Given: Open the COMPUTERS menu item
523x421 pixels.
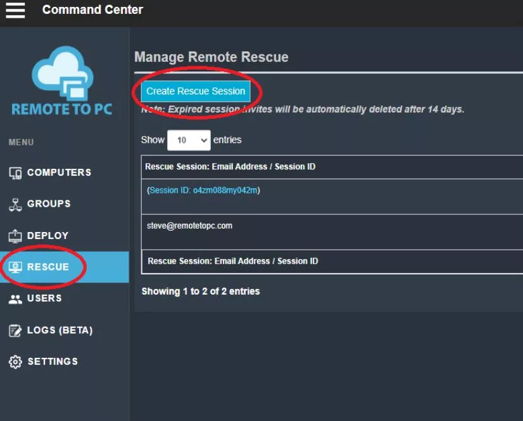Looking at the screenshot, I should (x=59, y=172).
